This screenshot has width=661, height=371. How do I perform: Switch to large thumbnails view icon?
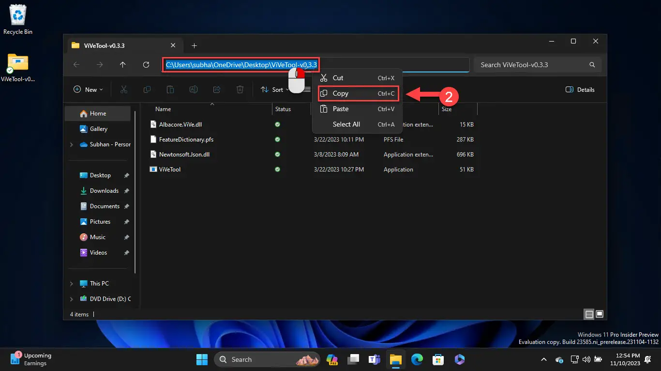pos(600,314)
